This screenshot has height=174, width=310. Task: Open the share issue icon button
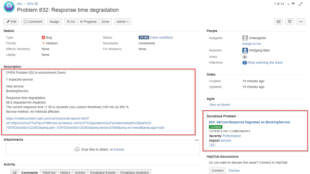click(x=278, y=22)
